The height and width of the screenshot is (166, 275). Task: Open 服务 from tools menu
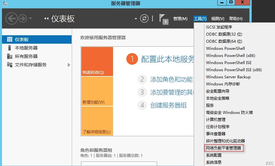210,105
